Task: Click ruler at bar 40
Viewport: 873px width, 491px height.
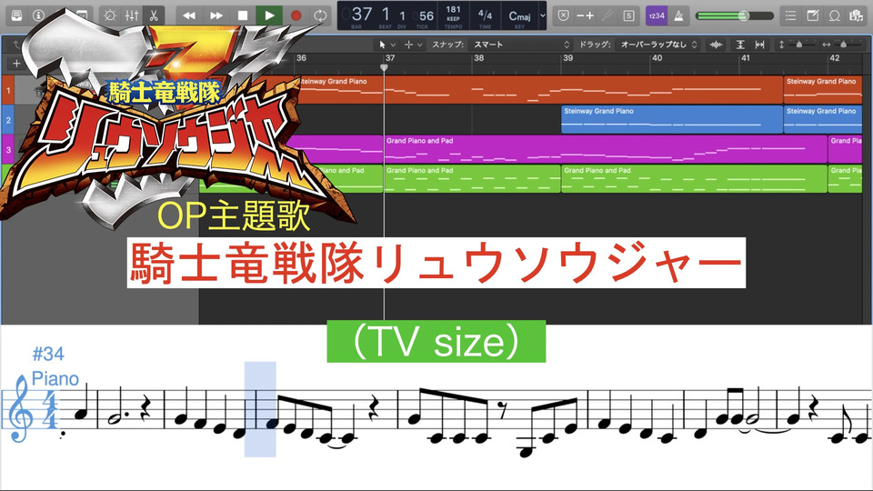Action: [657, 58]
